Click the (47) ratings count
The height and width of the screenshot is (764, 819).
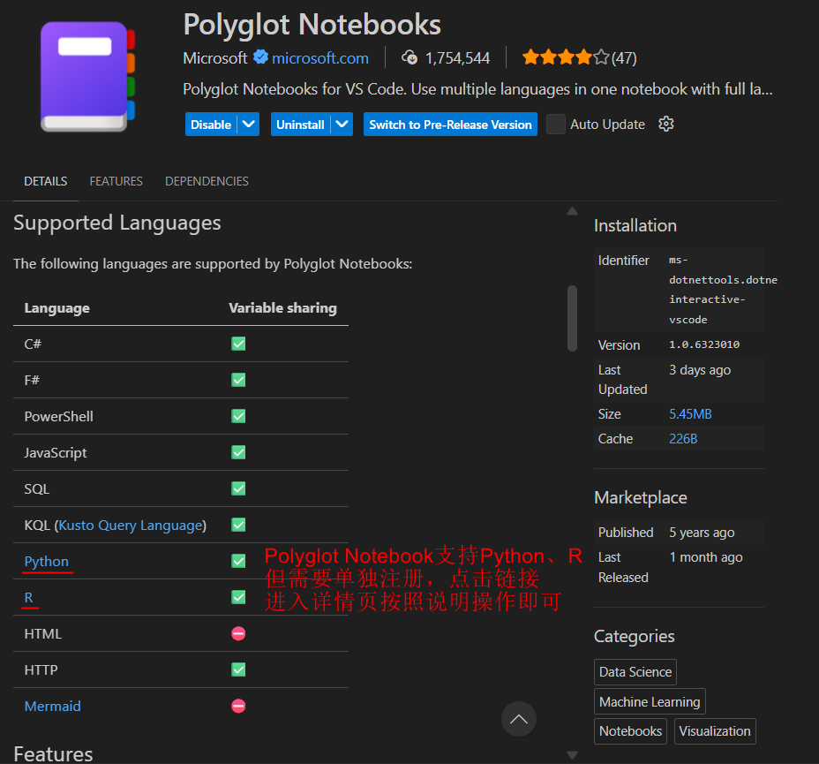coord(624,58)
